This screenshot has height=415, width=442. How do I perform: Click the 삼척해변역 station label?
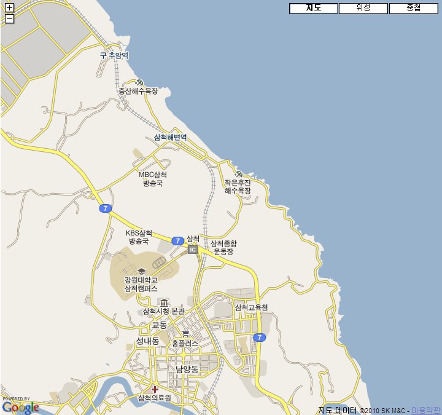(170, 137)
